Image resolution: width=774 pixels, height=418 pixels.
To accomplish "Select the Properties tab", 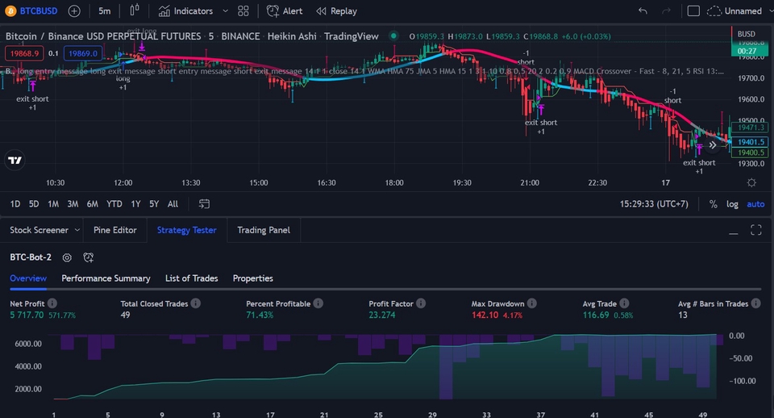I will click(x=252, y=278).
